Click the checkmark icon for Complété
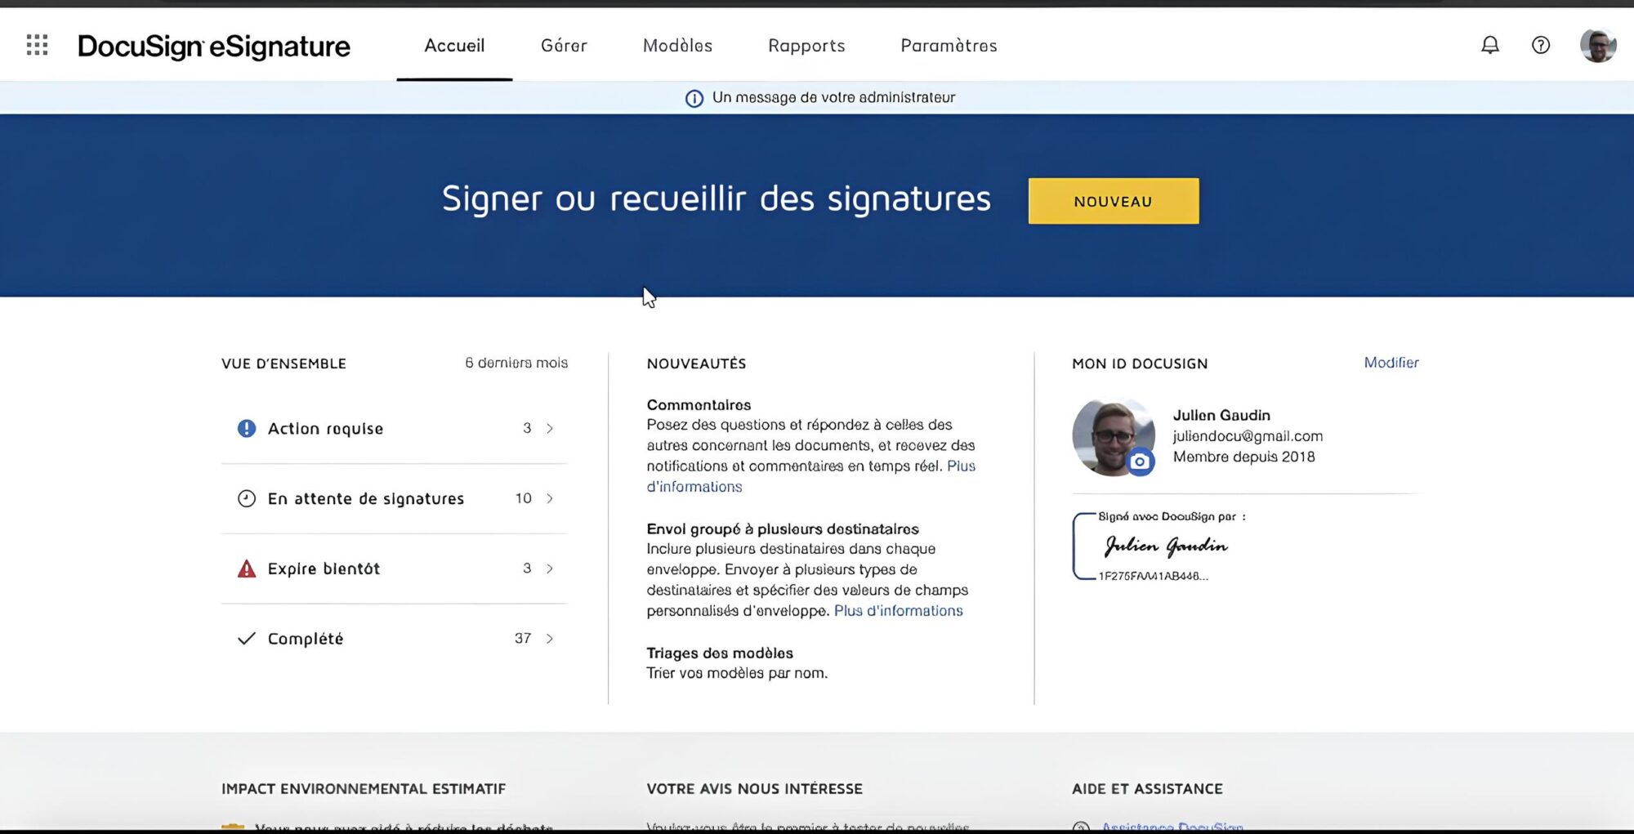1634x834 pixels. pyautogui.click(x=246, y=639)
